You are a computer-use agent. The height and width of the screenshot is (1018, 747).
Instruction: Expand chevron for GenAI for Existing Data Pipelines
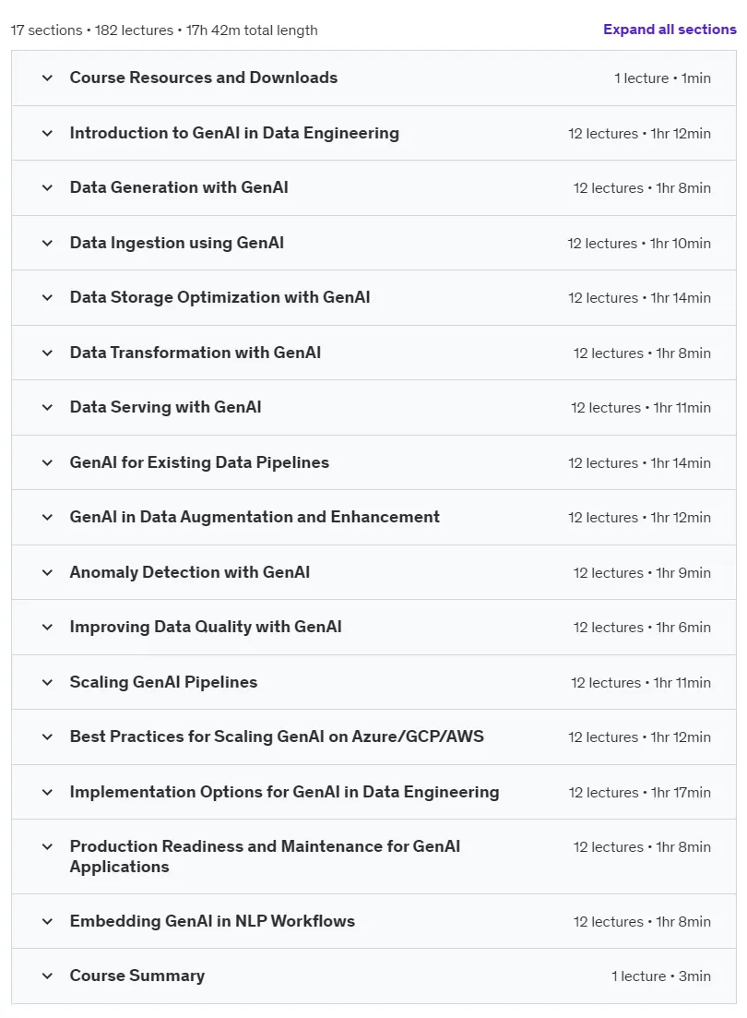coord(47,462)
